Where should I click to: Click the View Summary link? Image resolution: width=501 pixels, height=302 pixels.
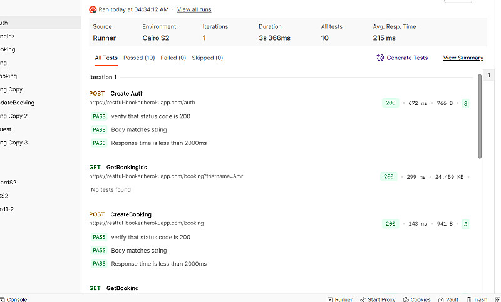(463, 58)
